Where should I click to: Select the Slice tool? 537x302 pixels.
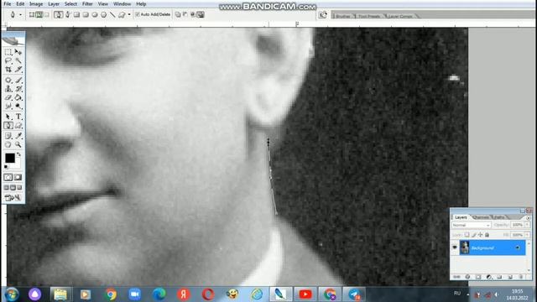pyautogui.click(x=18, y=69)
